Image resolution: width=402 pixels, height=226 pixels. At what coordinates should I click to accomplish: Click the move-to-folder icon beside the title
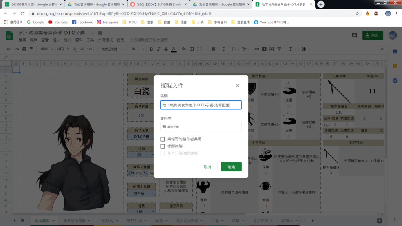click(x=100, y=33)
